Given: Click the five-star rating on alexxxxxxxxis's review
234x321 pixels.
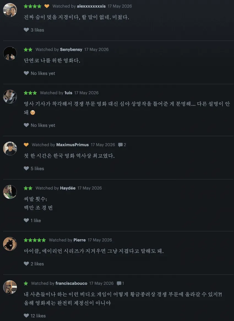Looking at the screenshot, I should point(33,6).
